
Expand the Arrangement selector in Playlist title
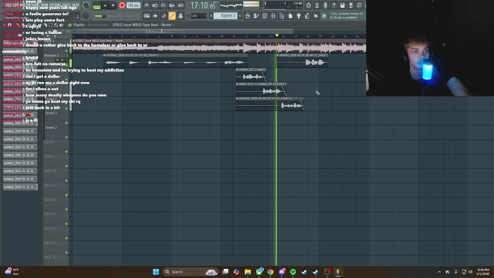pyautogui.click(x=98, y=25)
